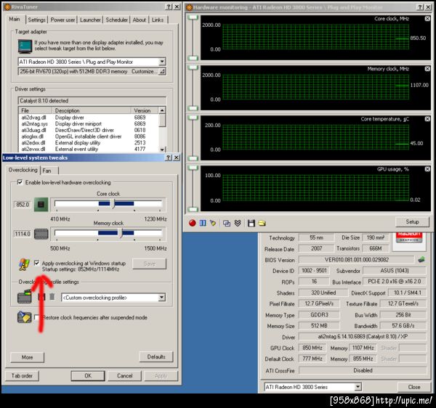Image resolution: width=436 pixels, height=408 pixels.
Task: Select the atioglxx.dll OpenGL driver row
Action: click(x=88, y=136)
